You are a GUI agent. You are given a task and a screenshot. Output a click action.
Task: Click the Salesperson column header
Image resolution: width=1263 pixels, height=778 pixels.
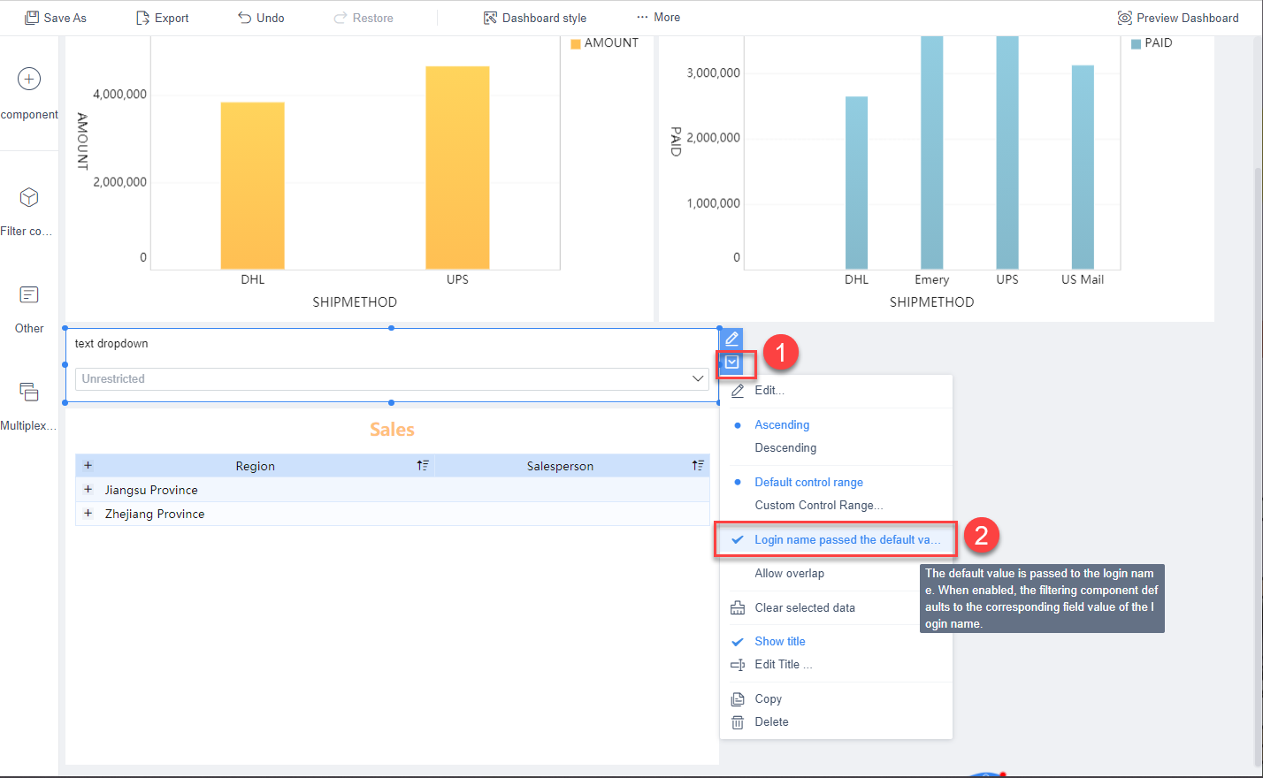[560, 466]
